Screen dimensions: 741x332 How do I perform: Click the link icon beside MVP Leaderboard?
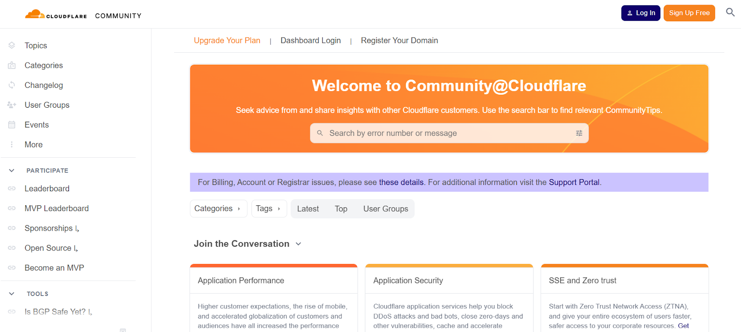(x=12, y=209)
